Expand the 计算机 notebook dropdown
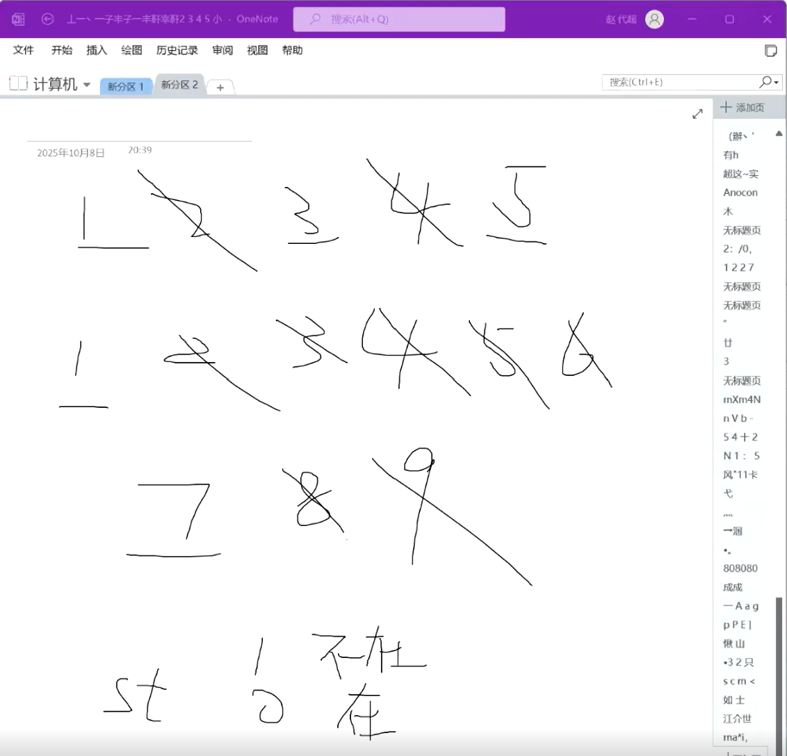787x756 pixels. (x=87, y=85)
